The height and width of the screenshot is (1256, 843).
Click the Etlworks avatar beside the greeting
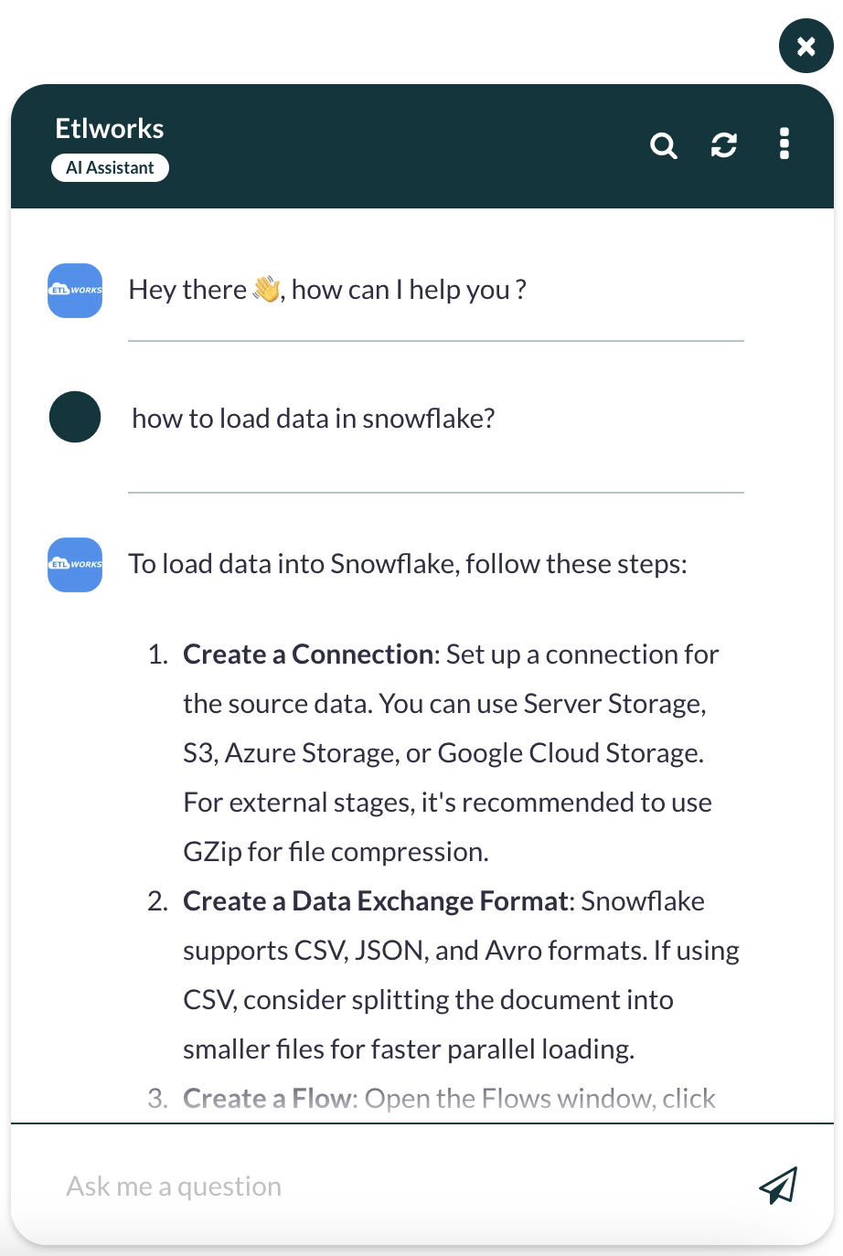pos(75,291)
